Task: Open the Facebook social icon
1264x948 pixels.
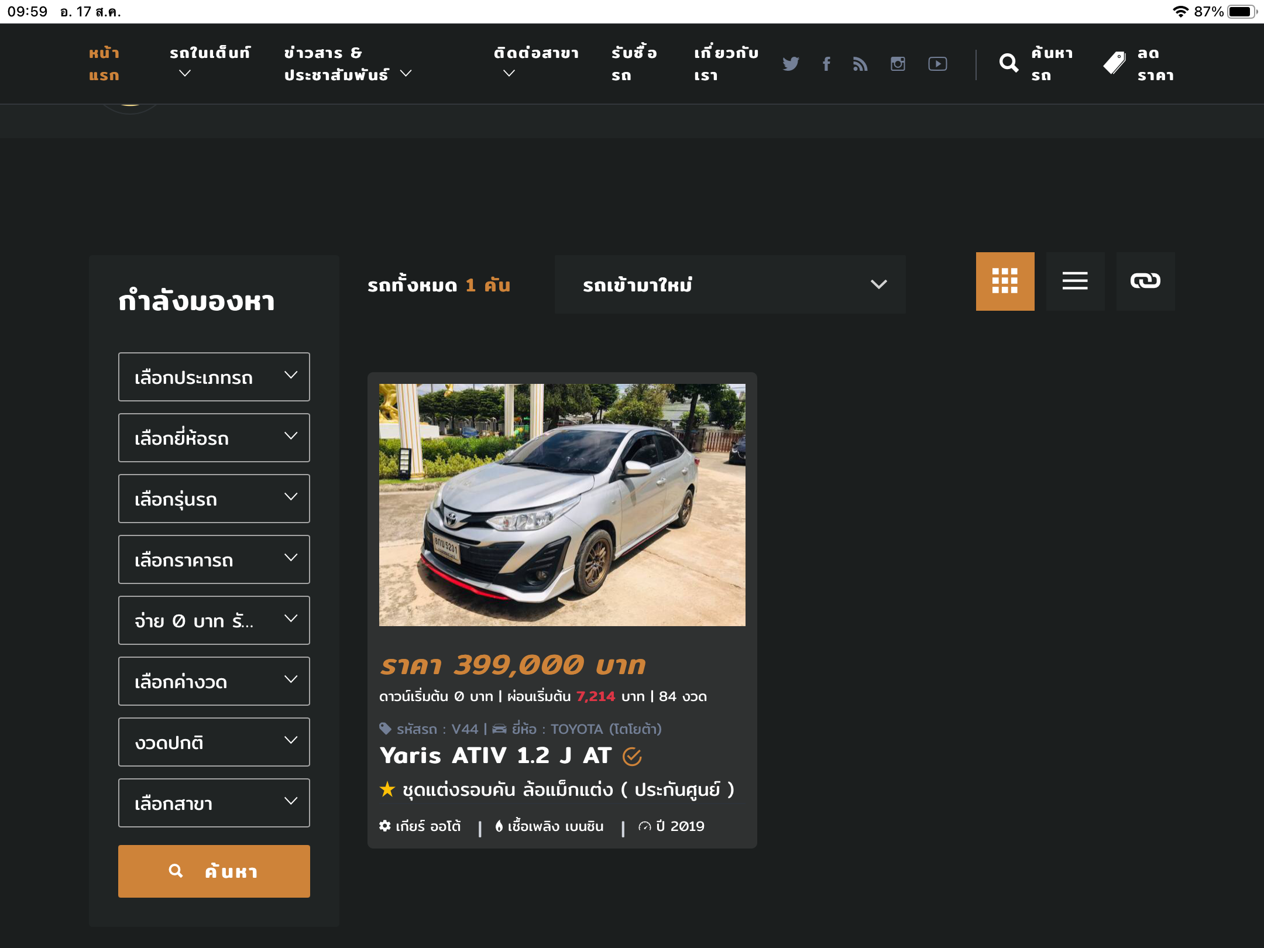Action: point(826,64)
